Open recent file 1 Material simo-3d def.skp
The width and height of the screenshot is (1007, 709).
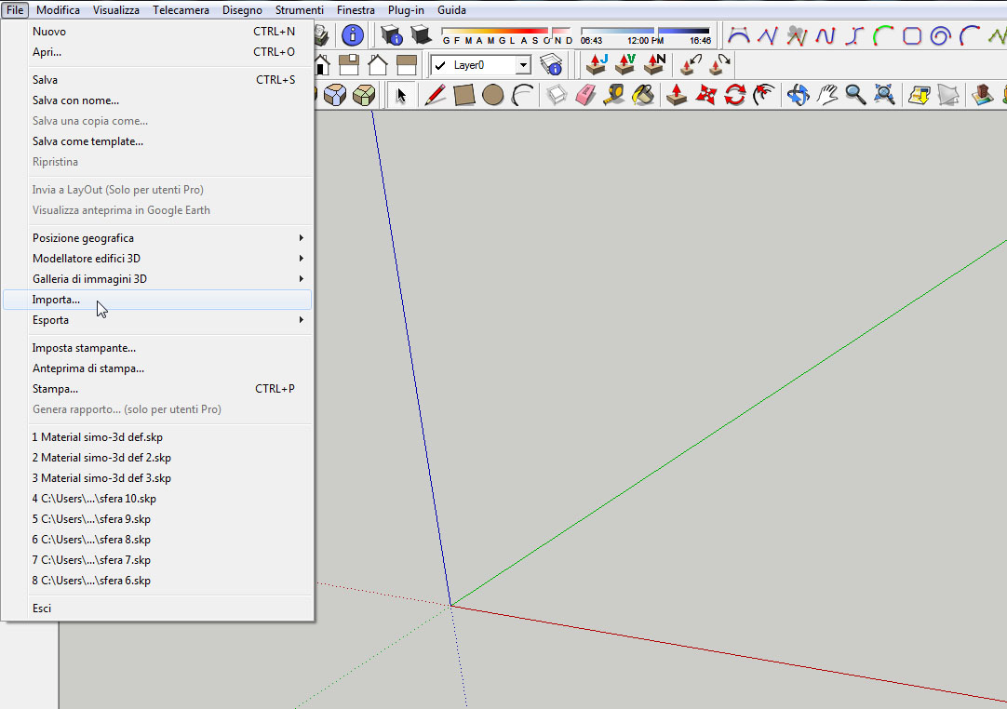tap(157, 436)
